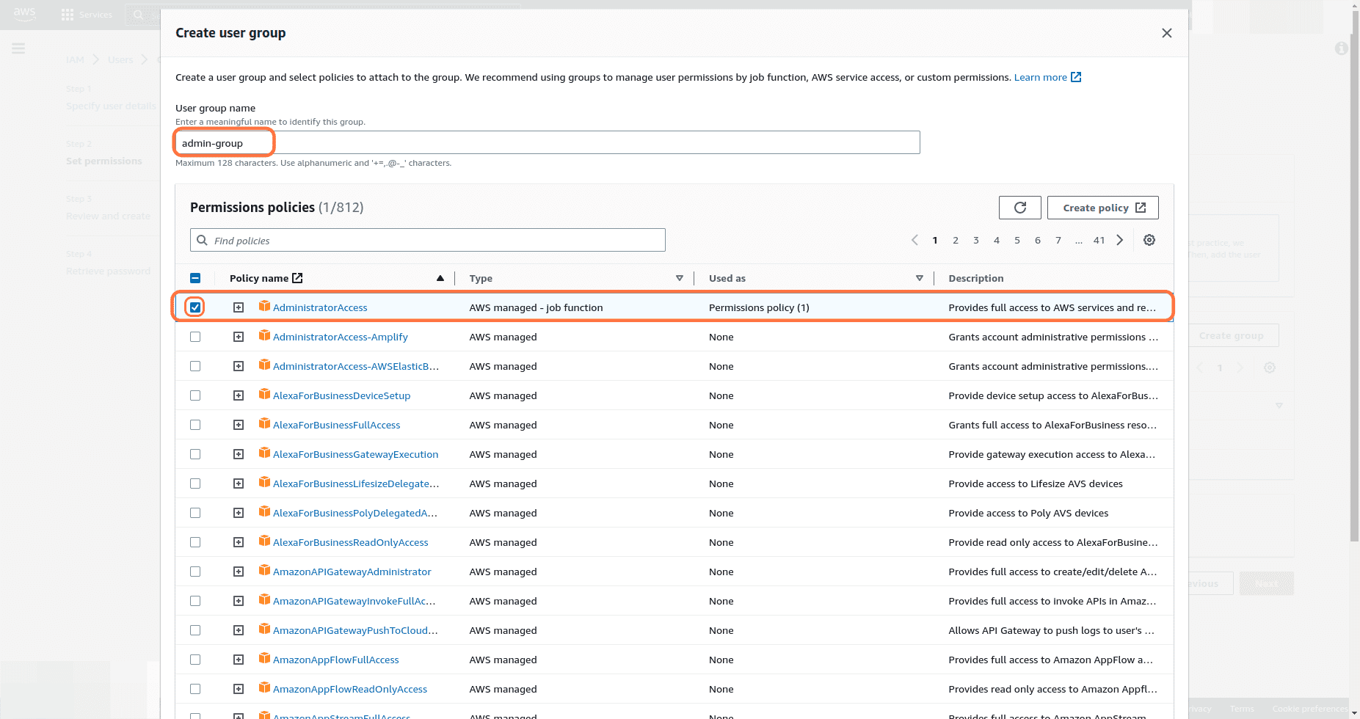The height and width of the screenshot is (719, 1360).
Task: Open the AmazonAPIGatewayAdministrator policy link
Action: 352,572
